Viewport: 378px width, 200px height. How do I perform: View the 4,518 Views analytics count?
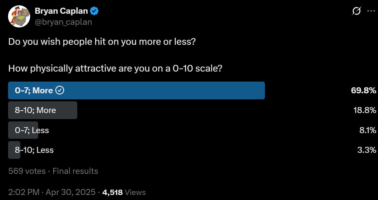coord(124,192)
